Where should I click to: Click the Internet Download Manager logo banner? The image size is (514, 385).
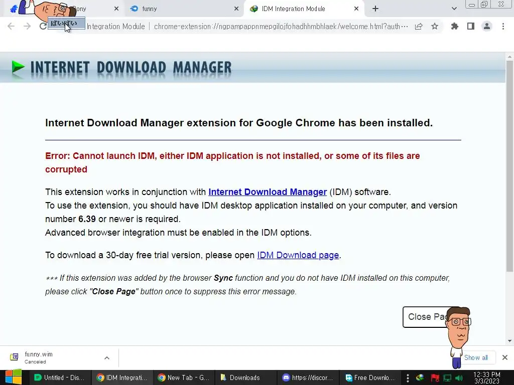coord(121,68)
